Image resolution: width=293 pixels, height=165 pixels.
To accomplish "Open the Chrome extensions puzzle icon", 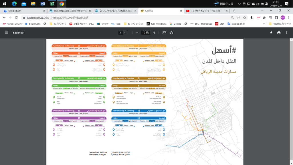I will [264, 17].
